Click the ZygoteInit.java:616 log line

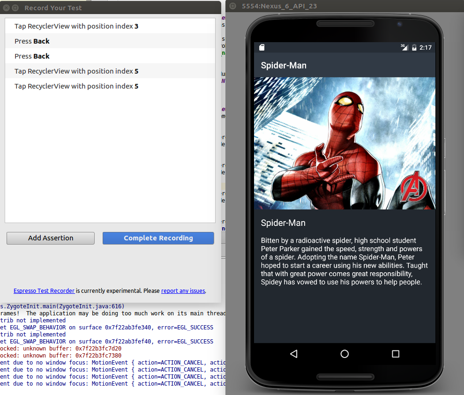(62, 306)
